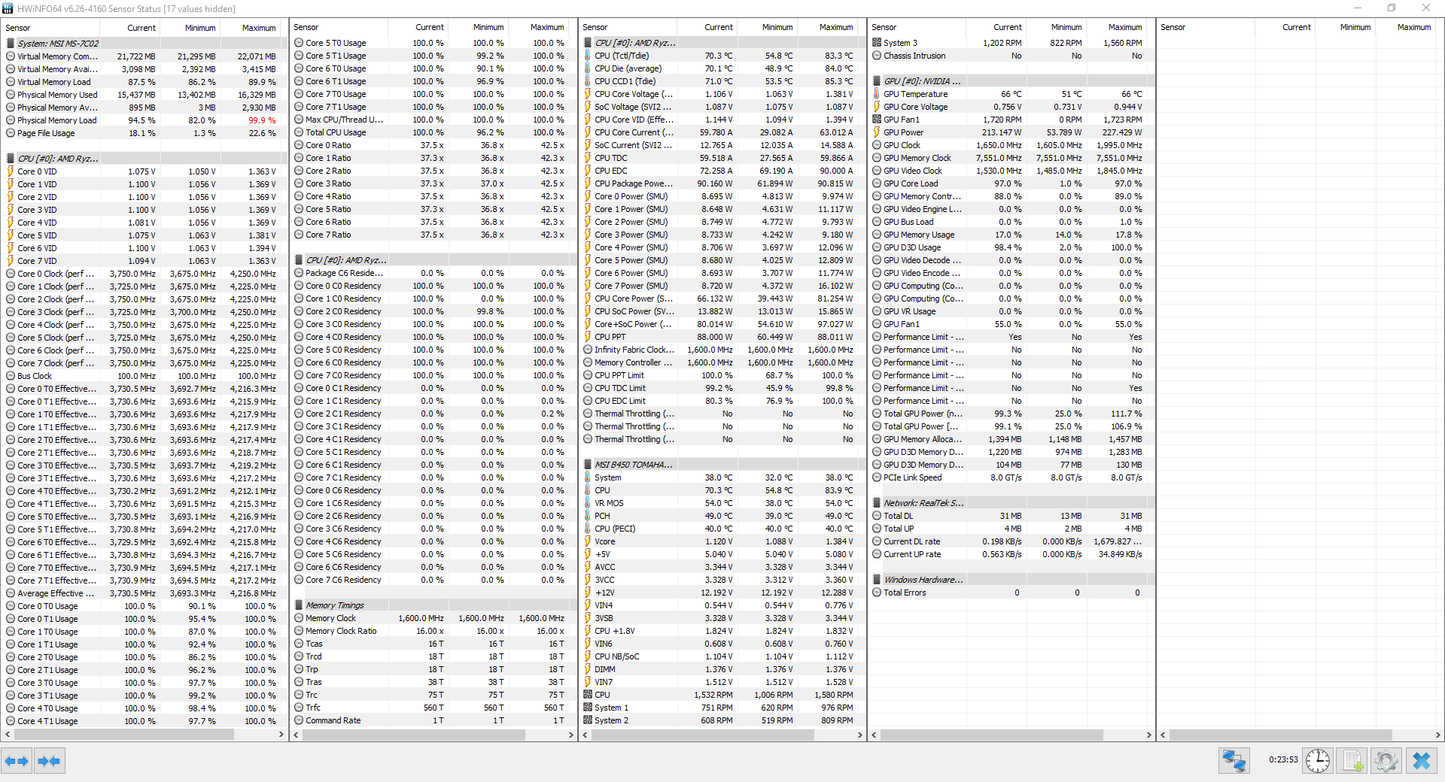Click Sensor header of the empty rightmost panel
Image resolution: width=1445 pixels, height=782 pixels.
[1206, 27]
